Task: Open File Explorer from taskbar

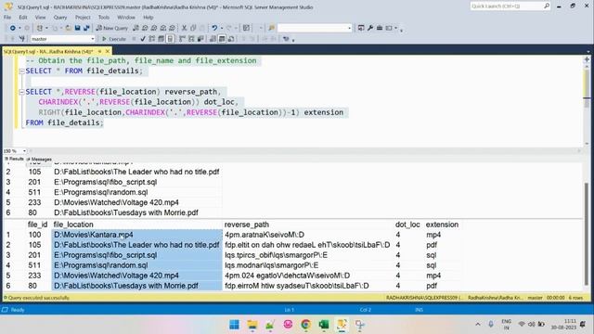Action: pos(252,325)
